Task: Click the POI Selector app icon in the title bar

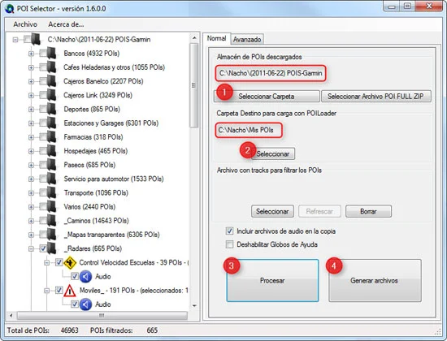Action: 10,9
